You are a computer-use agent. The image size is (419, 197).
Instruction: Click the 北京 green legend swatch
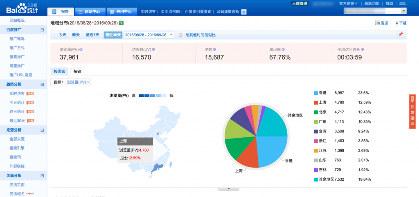click(x=316, y=112)
